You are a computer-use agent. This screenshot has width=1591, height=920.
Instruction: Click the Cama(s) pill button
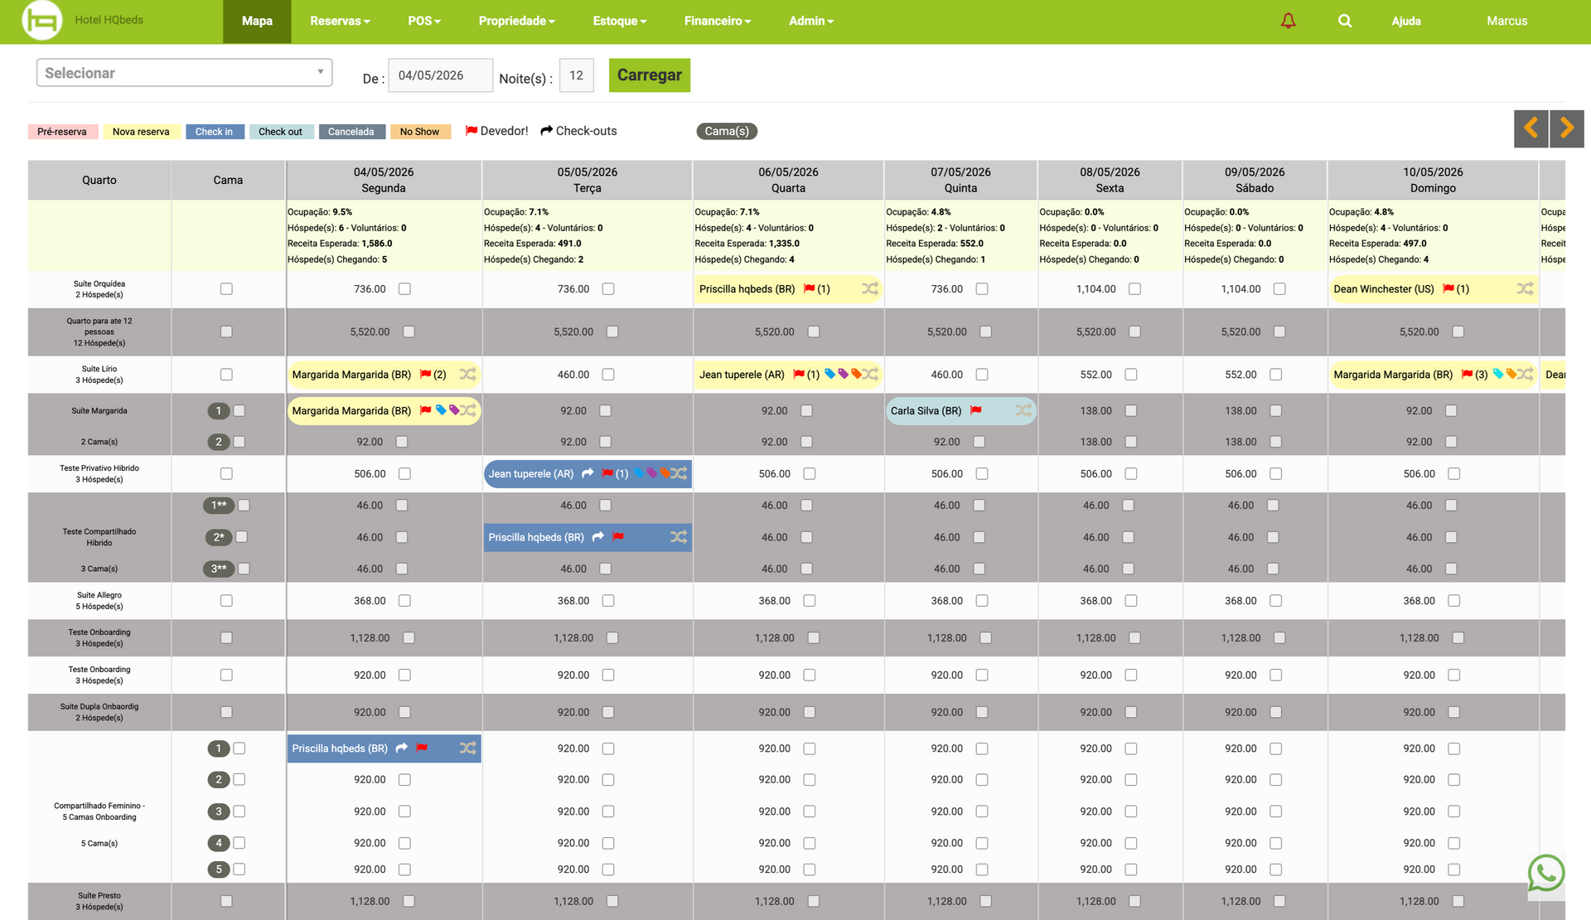point(727,131)
